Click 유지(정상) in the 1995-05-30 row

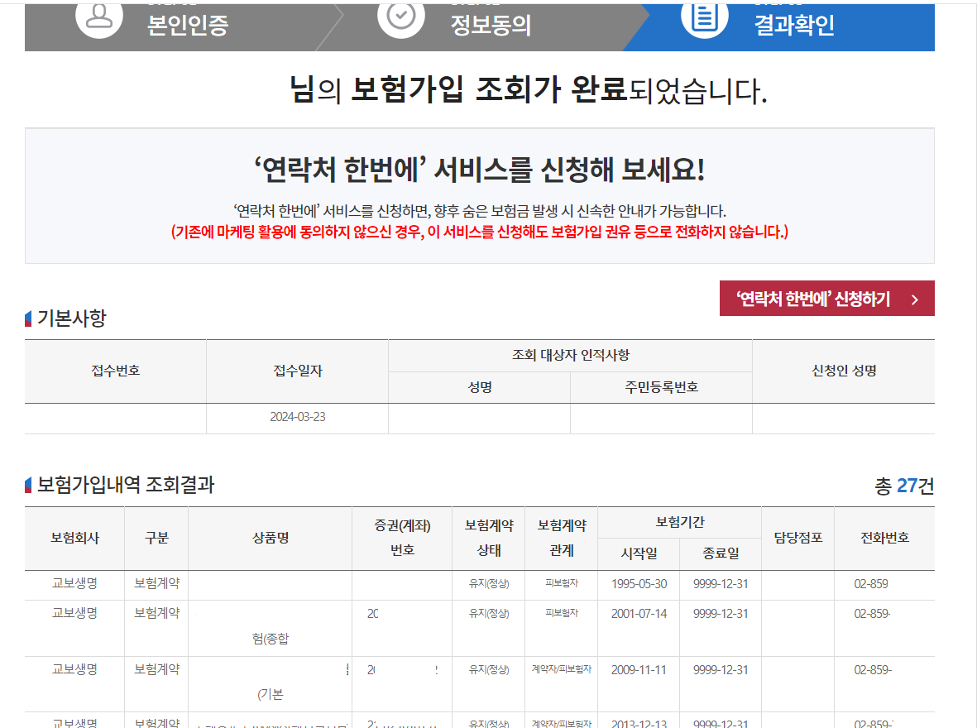tap(489, 584)
